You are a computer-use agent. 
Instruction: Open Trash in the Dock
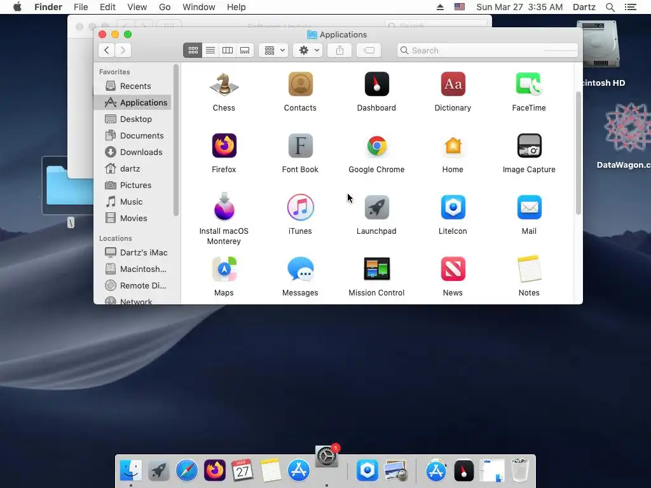520,470
